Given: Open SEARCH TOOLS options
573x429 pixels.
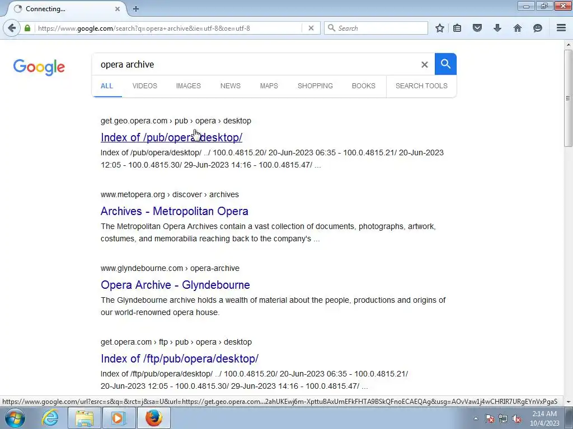Looking at the screenshot, I should 421,86.
